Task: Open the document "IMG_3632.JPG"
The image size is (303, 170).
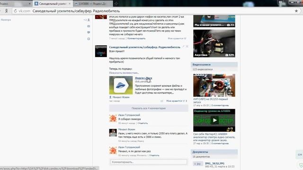Action: click(x=214, y=163)
